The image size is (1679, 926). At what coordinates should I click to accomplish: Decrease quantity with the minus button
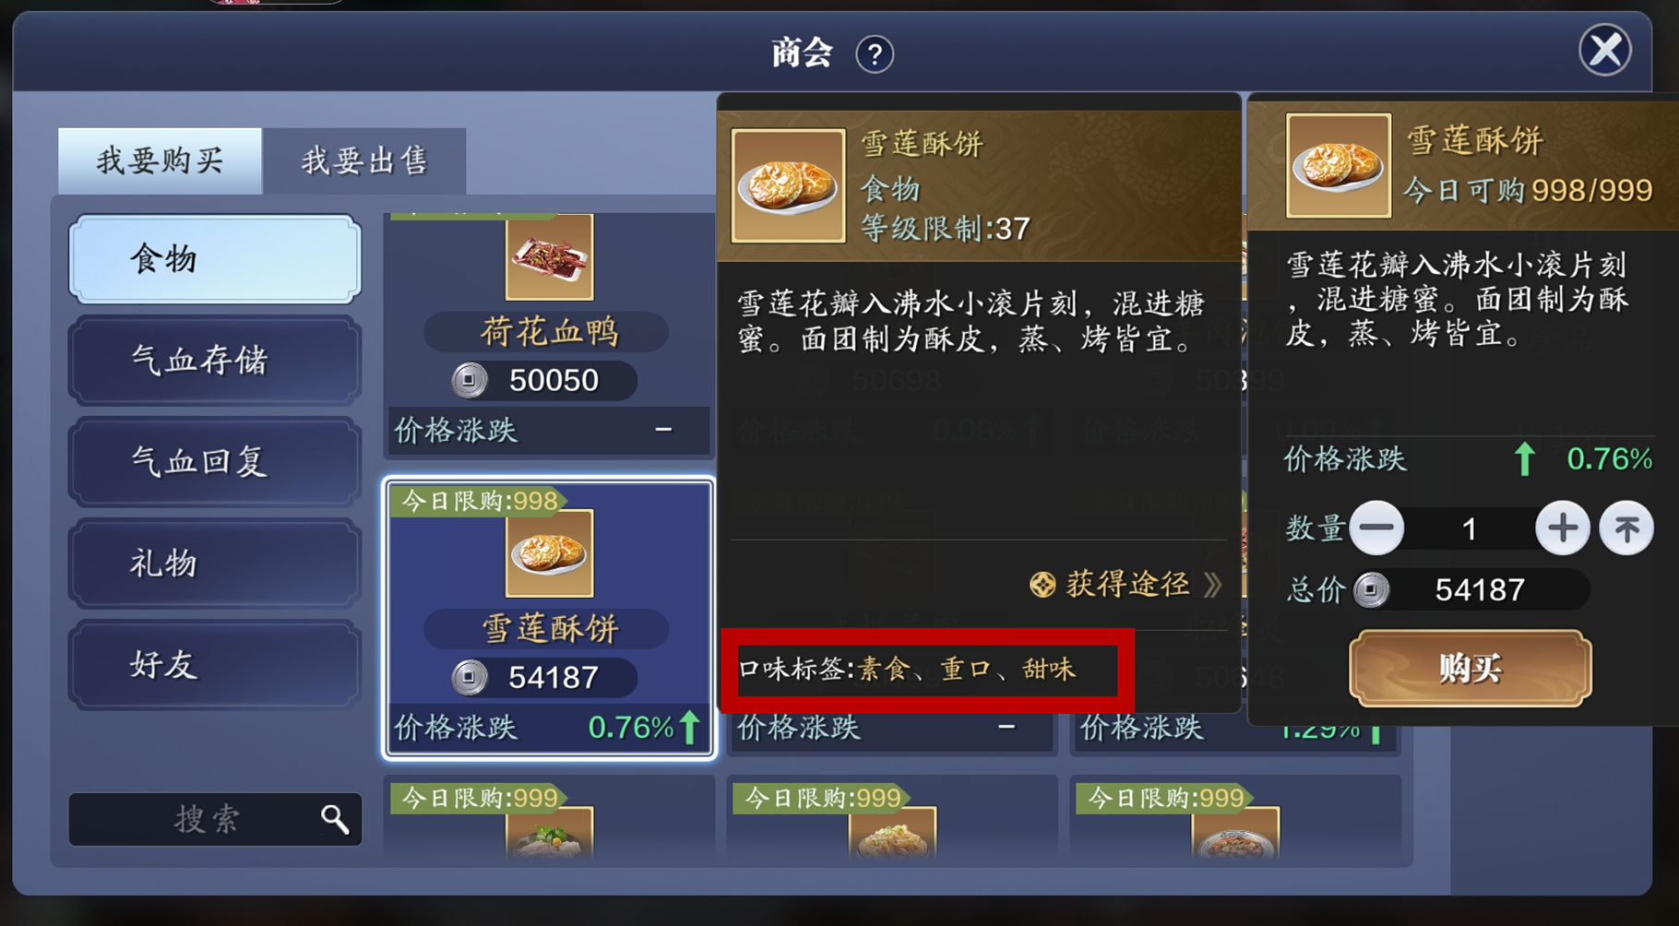[x=1376, y=528]
